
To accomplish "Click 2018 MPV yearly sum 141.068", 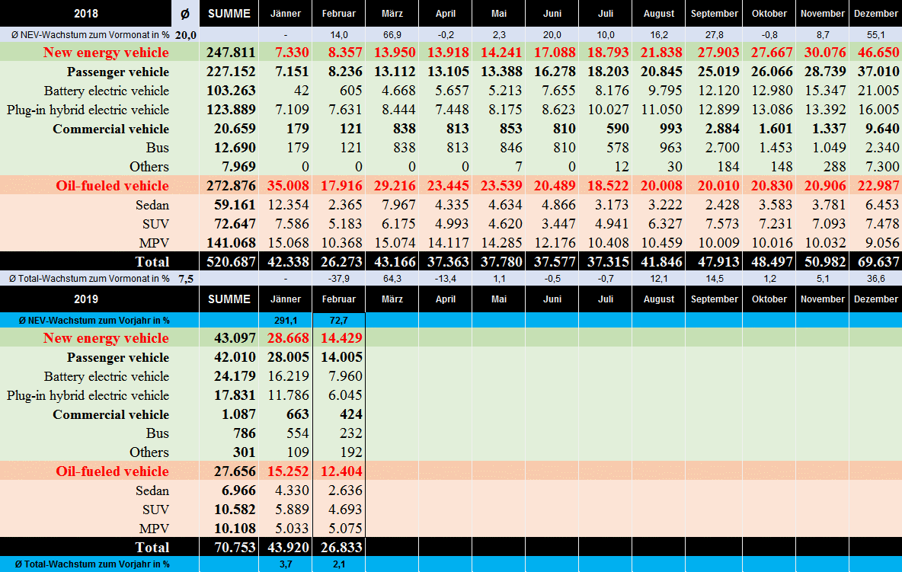I will (x=231, y=243).
